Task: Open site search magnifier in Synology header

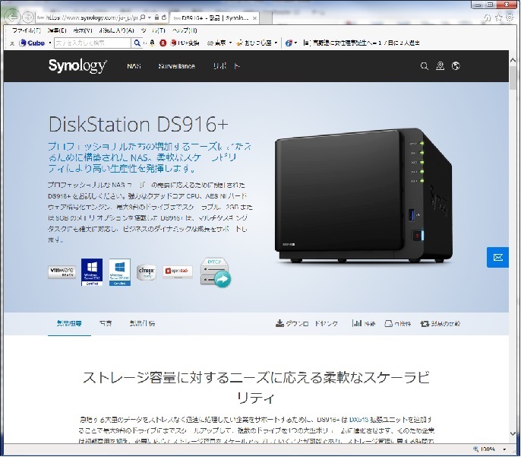Action: pos(425,66)
